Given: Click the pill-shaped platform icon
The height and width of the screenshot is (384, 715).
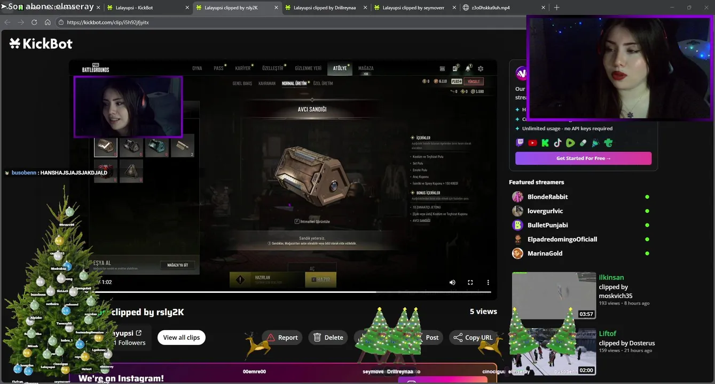Looking at the screenshot, I should point(583,143).
